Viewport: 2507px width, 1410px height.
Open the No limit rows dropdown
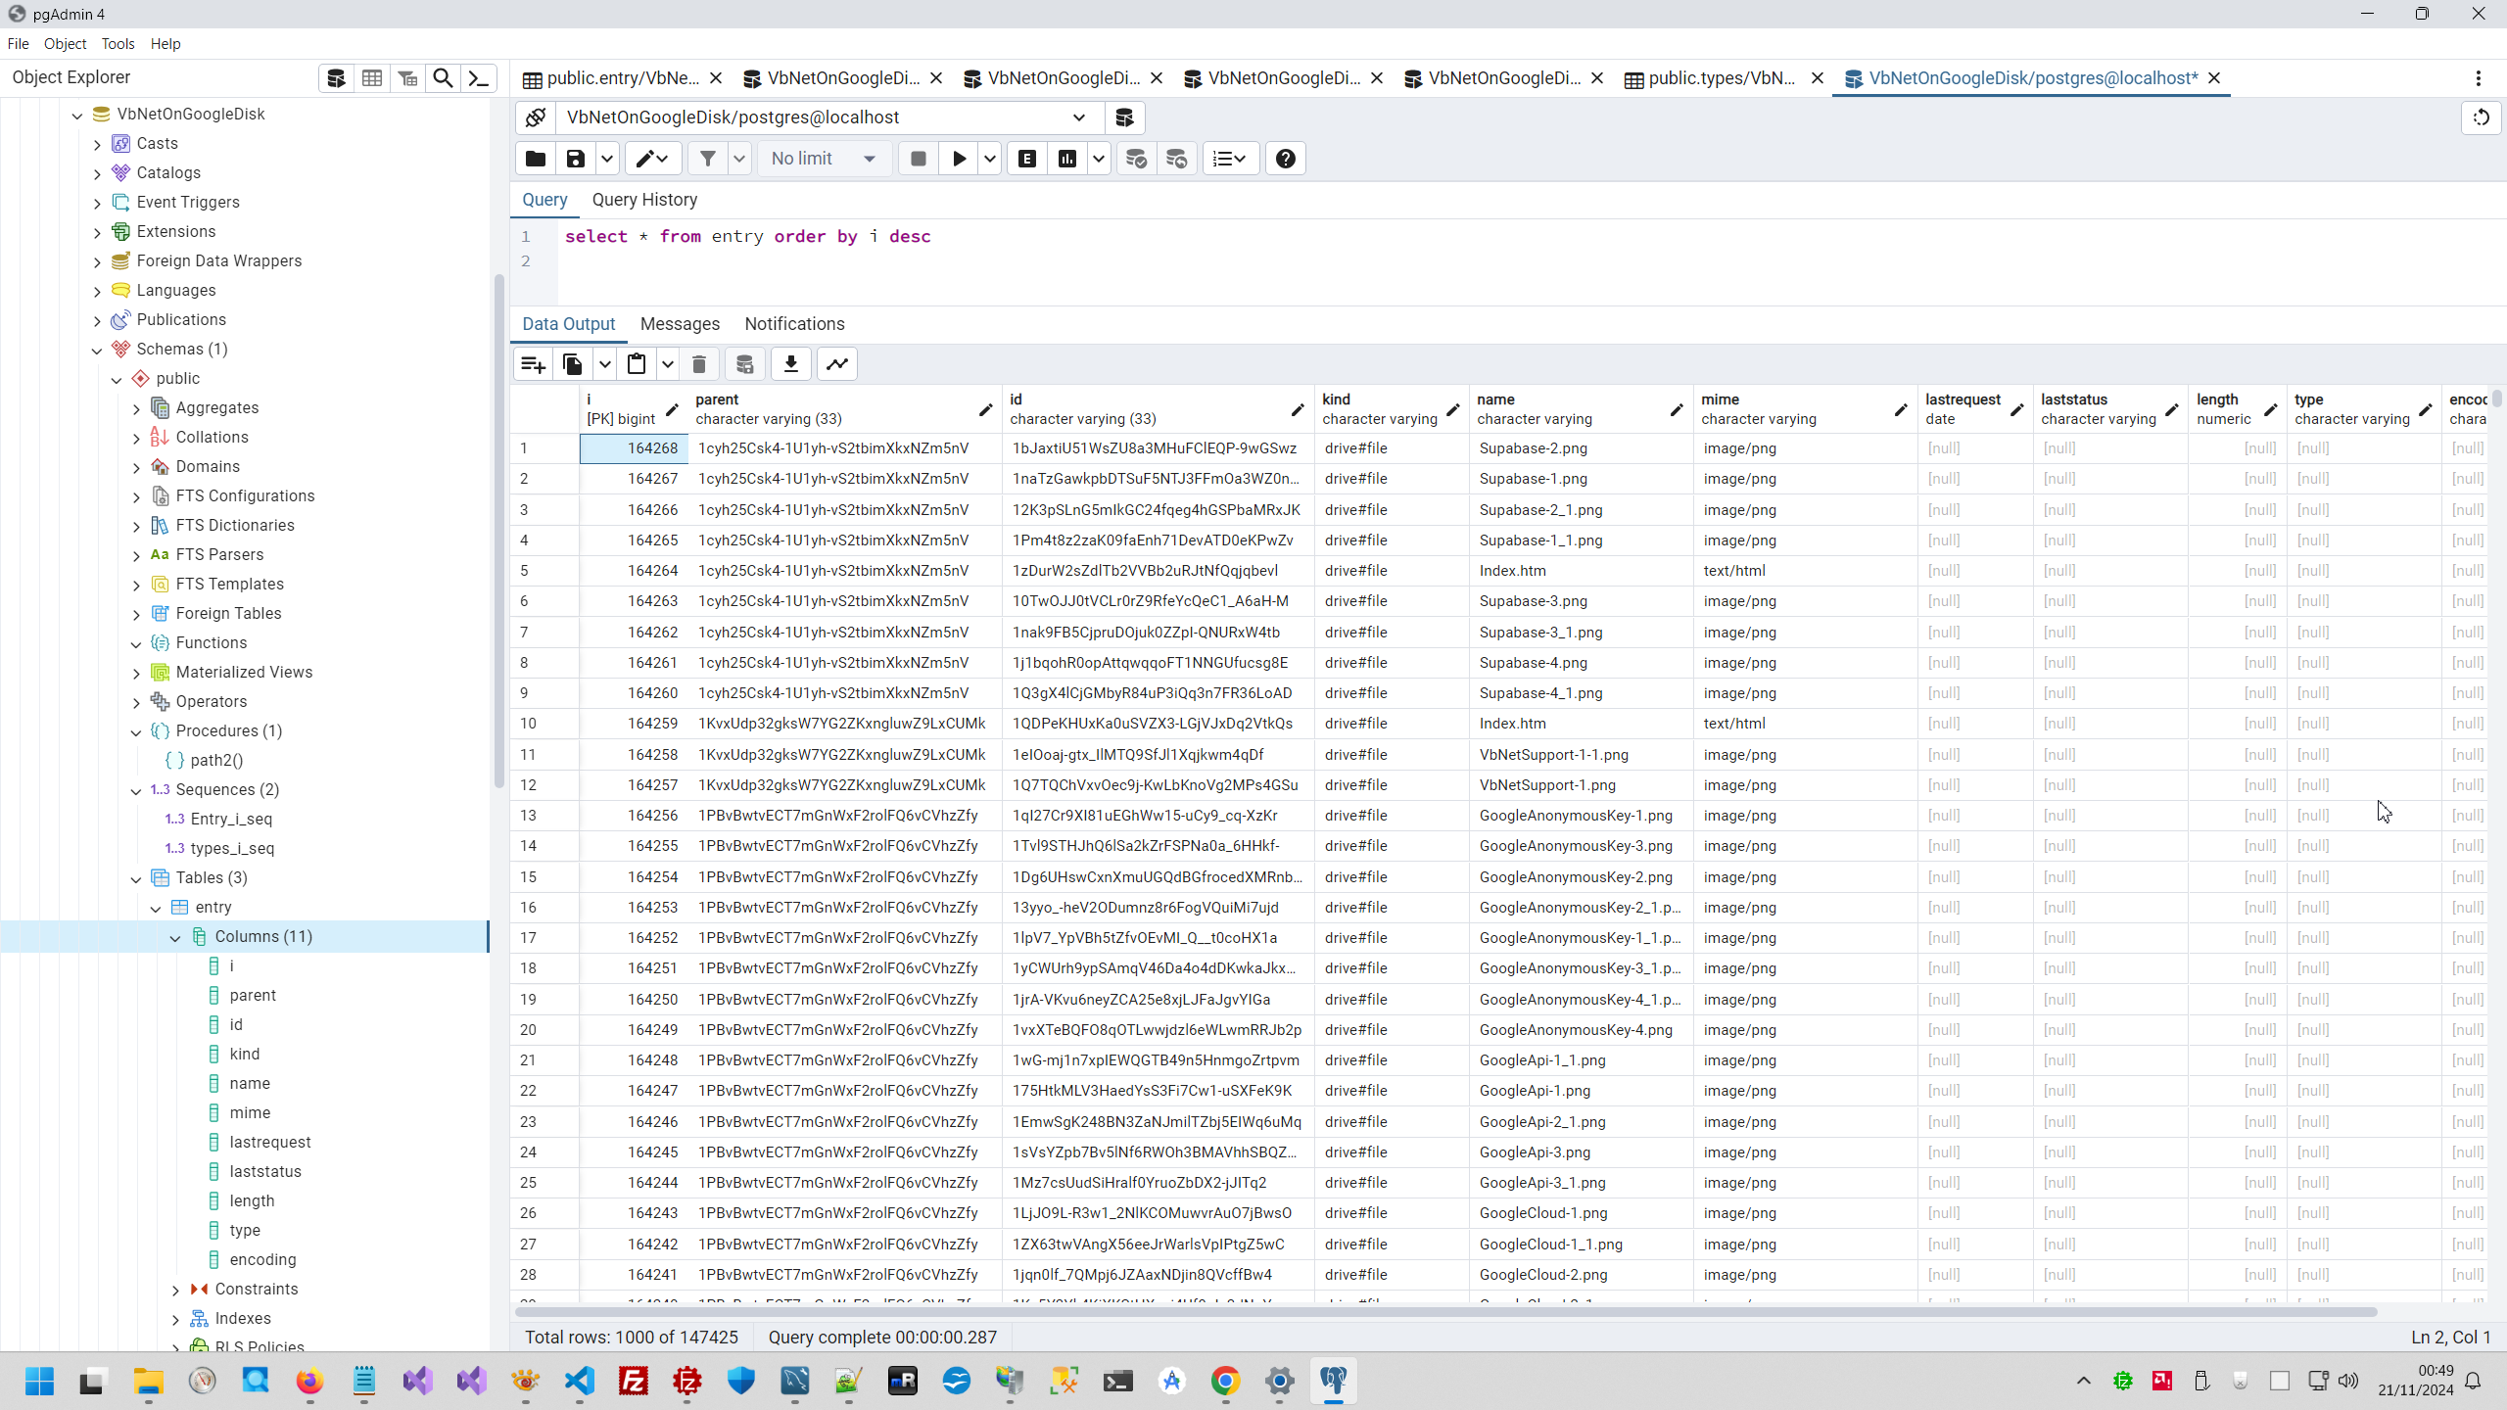pyautogui.click(x=824, y=159)
